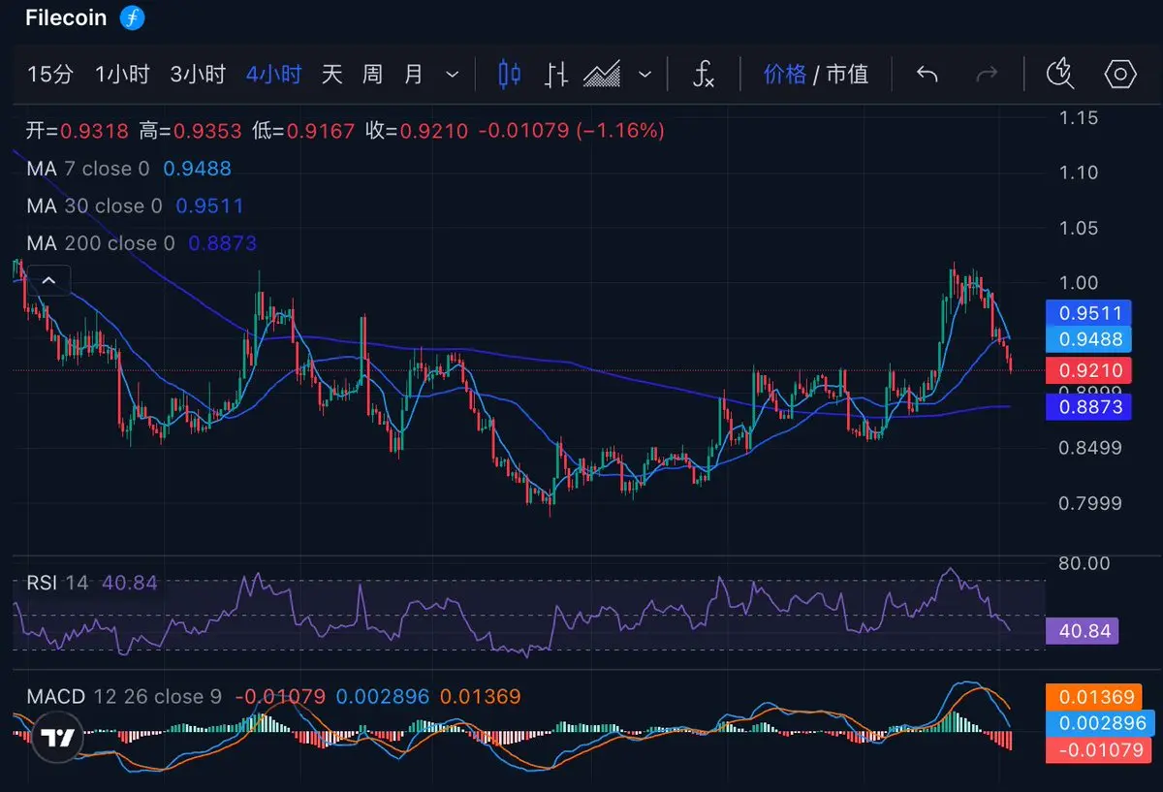This screenshot has width=1163, height=792.
Task: Toggle chart to 市值 market cap view
Action: [847, 75]
